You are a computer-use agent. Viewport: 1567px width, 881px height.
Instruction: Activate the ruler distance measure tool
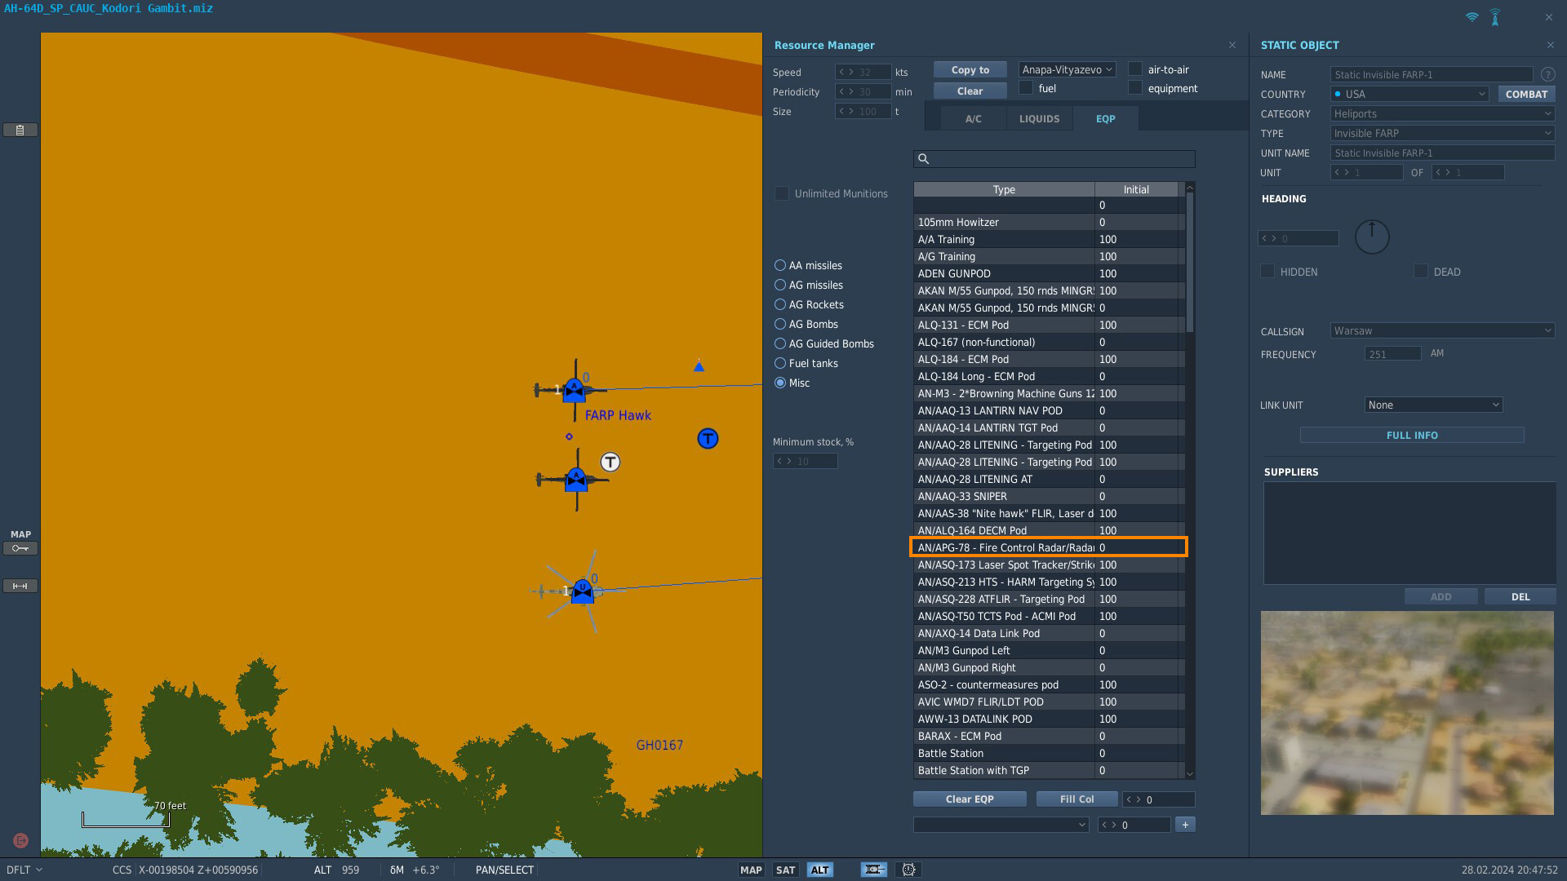[20, 586]
